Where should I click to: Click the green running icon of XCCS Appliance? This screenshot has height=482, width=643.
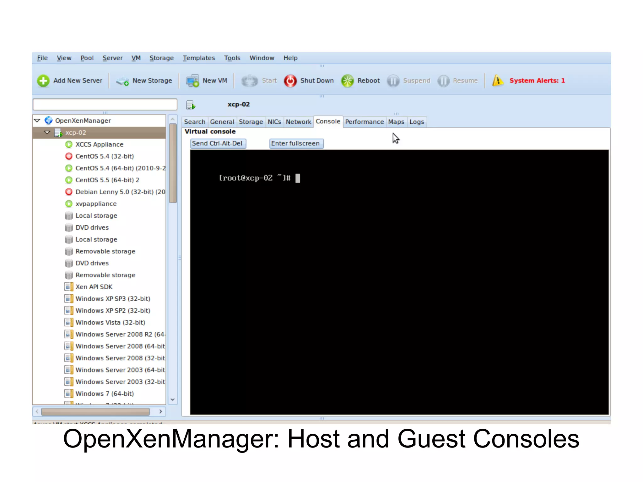tap(69, 144)
